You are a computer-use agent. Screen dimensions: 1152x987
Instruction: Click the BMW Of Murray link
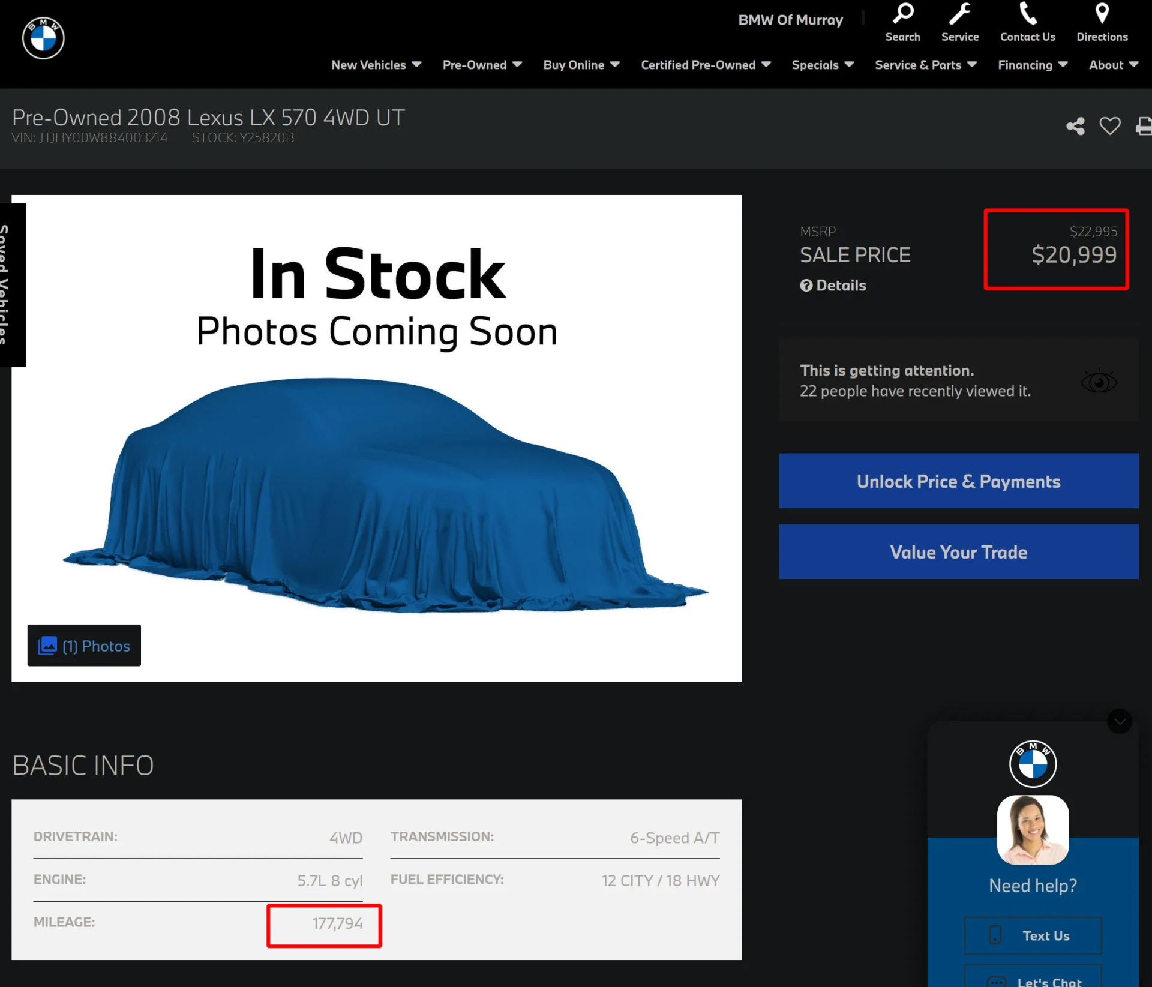790,20
